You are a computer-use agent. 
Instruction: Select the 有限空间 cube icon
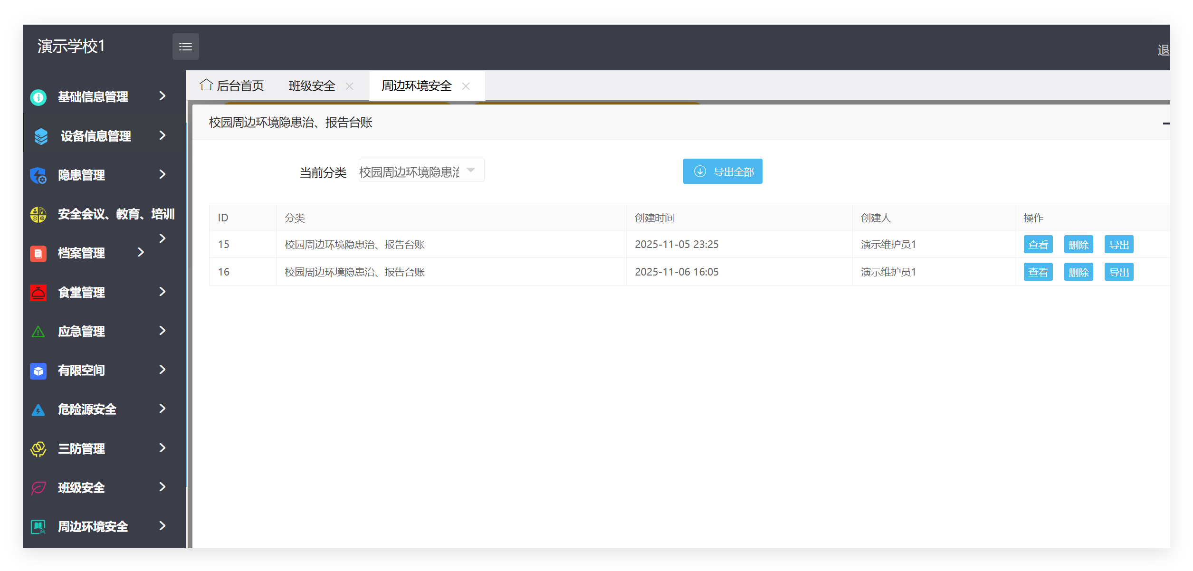click(38, 371)
